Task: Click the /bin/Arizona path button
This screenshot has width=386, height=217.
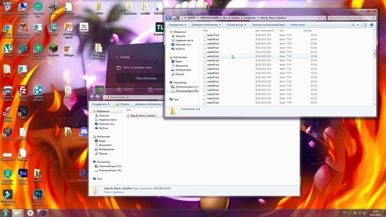Action: click(x=139, y=78)
